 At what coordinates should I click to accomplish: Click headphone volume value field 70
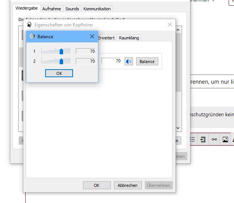pos(111,61)
